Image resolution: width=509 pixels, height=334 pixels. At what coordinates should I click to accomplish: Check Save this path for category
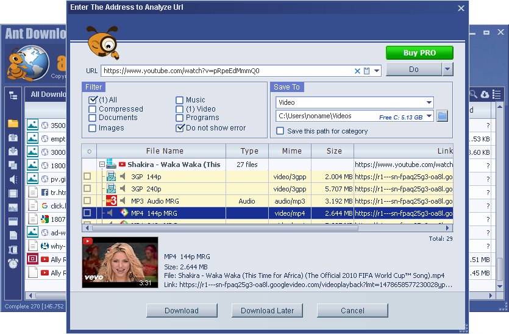pyautogui.click(x=280, y=131)
